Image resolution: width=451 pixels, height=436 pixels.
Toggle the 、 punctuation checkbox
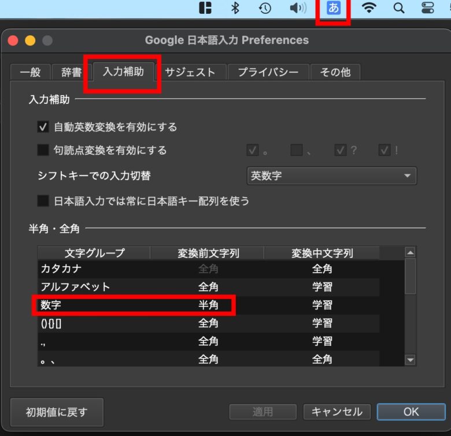[296, 150]
